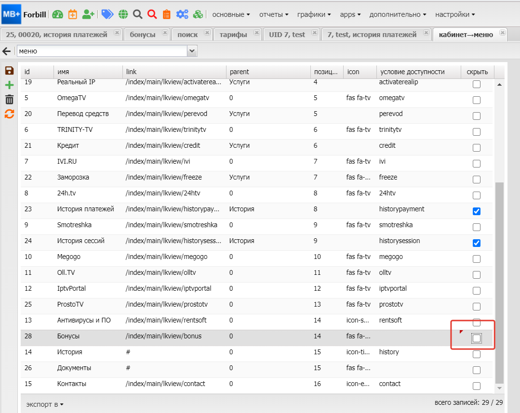Click the orange calendar-plus icon
Image resolution: width=520 pixels, height=413 pixels.
click(72, 14)
